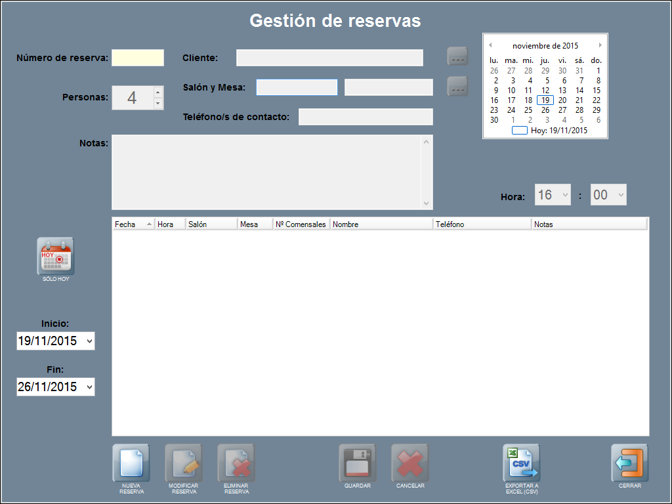Increase Personas count with up arrow
This screenshot has width=672, height=504.
click(157, 92)
